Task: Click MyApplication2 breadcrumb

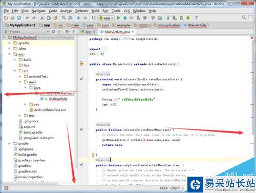Action: coord(20,25)
